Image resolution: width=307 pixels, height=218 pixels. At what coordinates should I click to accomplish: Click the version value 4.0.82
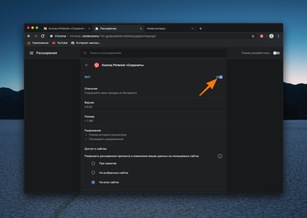[88, 107]
